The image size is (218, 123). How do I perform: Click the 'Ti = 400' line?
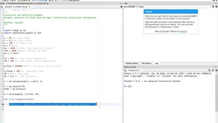pos(25,58)
